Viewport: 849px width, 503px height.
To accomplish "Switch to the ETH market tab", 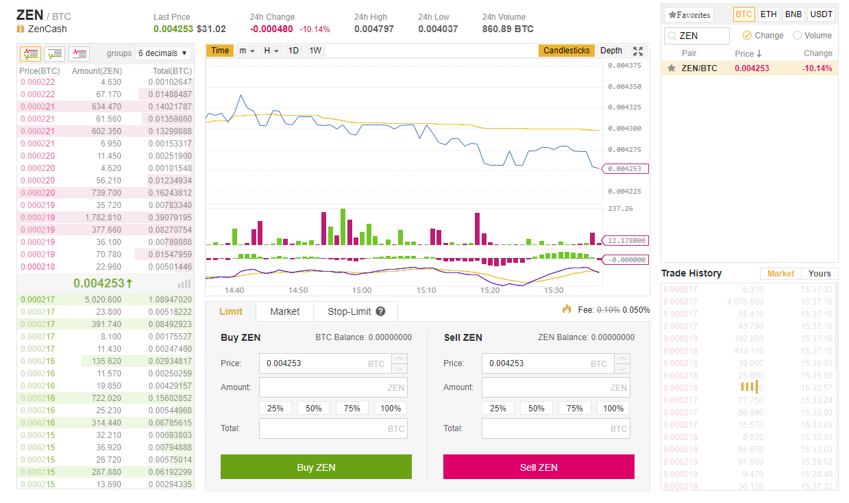I will [x=769, y=14].
